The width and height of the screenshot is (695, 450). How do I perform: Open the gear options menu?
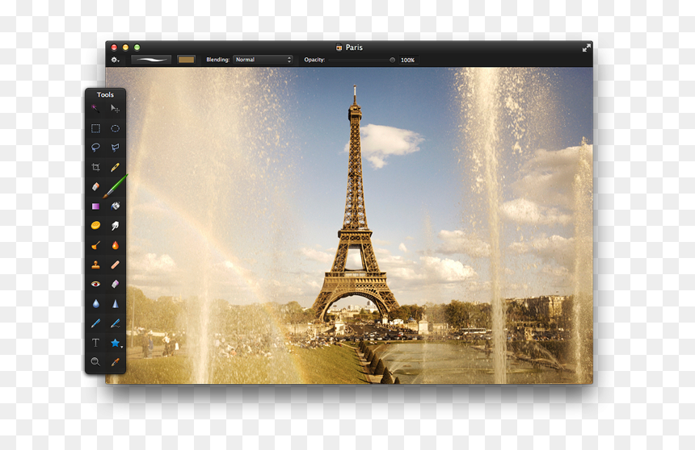[115, 60]
